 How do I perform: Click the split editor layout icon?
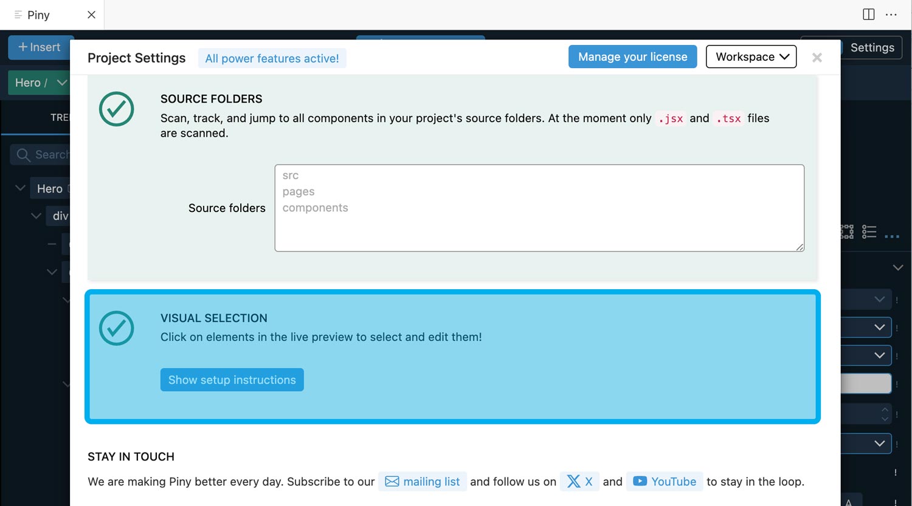(x=869, y=15)
